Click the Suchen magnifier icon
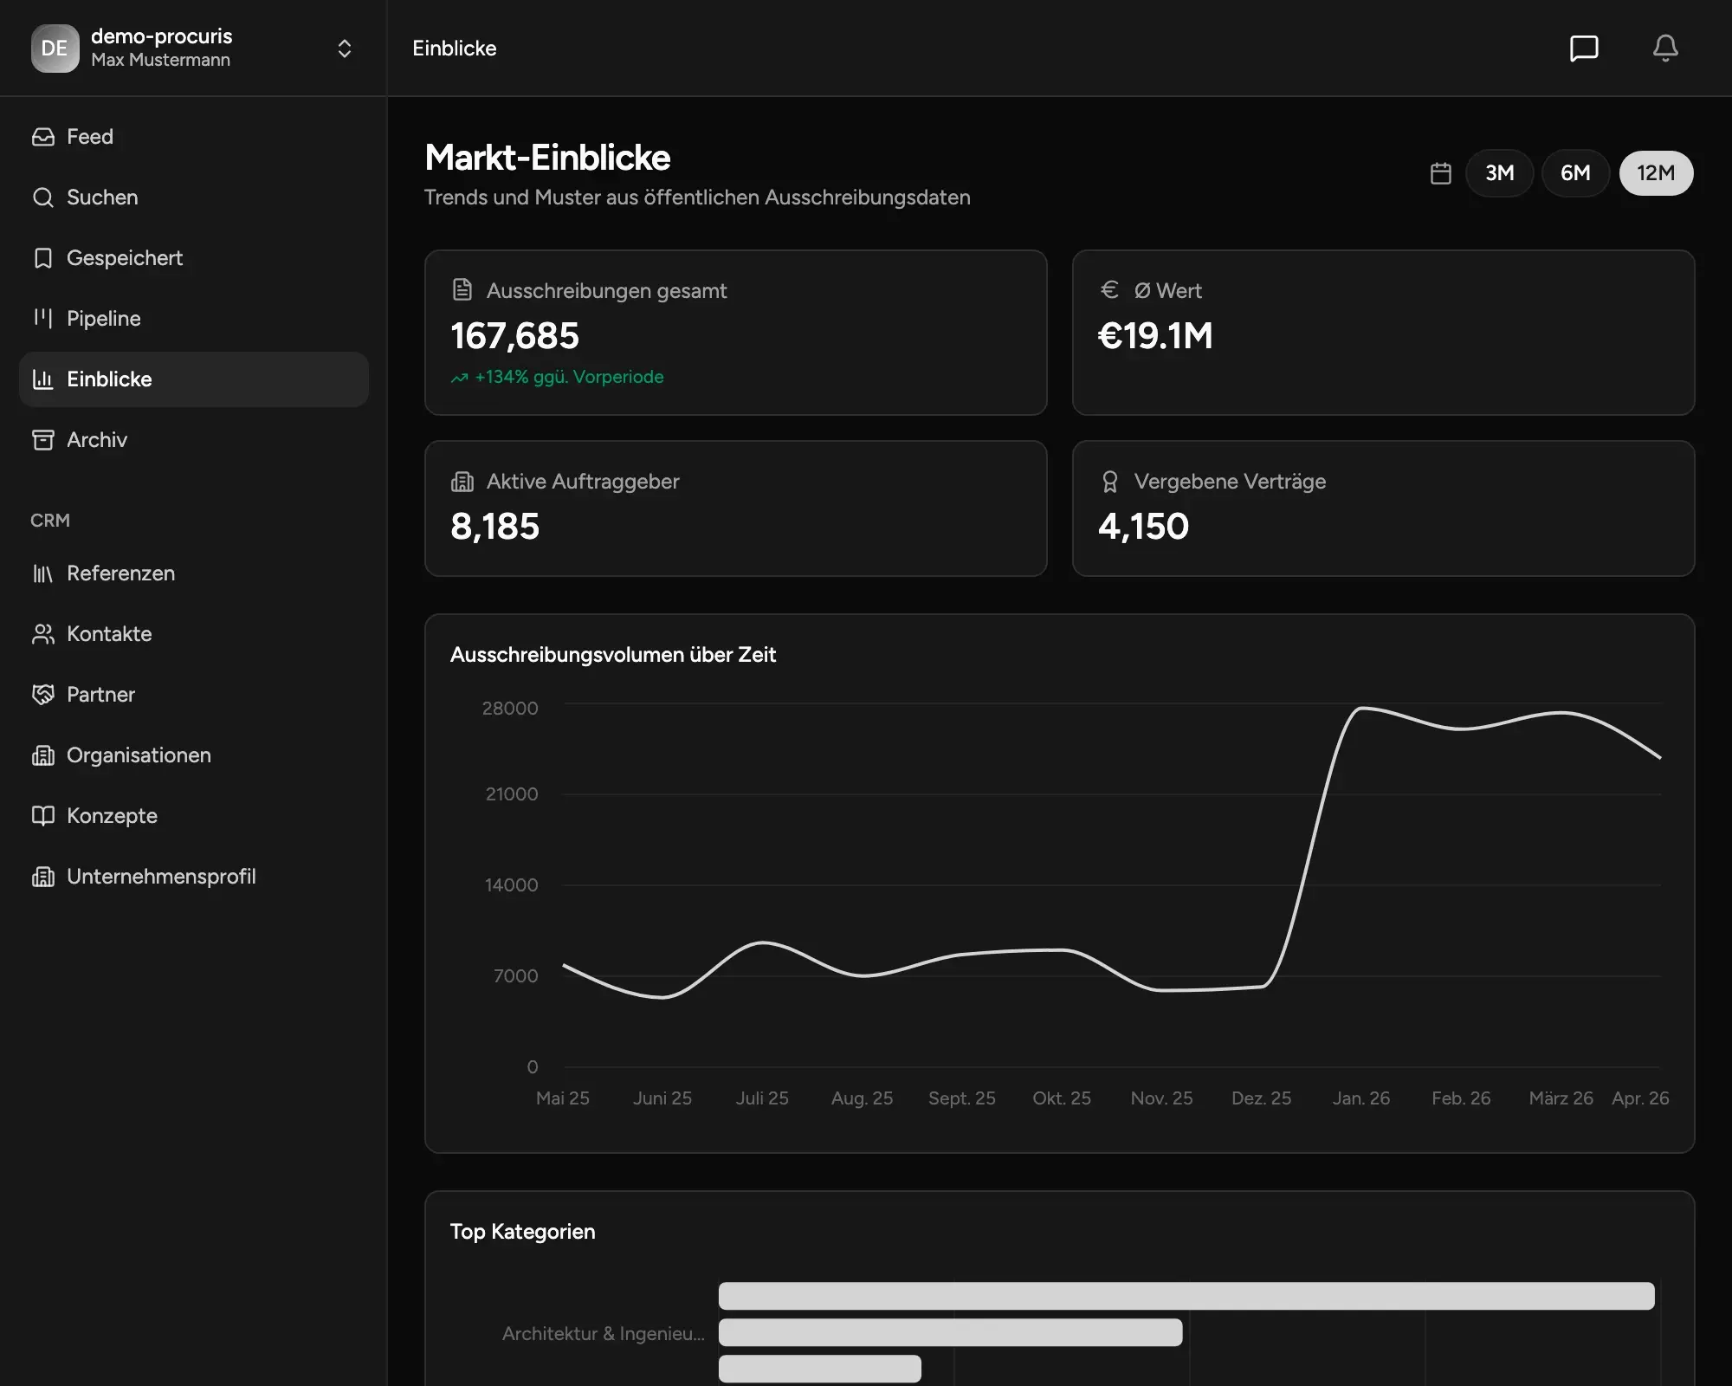Screen dimensions: 1732x1386 coord(43,198)
